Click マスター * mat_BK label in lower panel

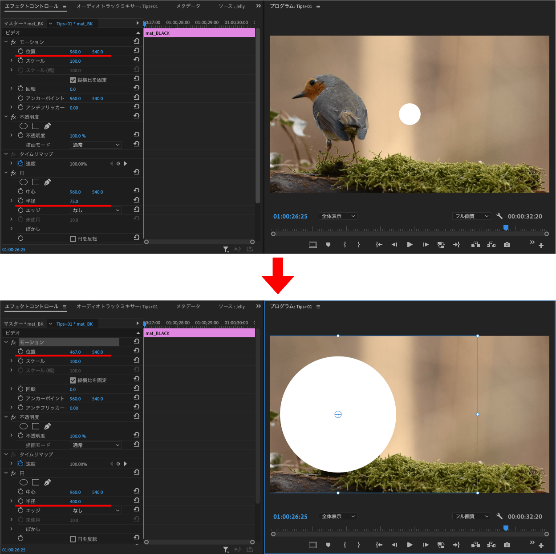click(24, 324)
